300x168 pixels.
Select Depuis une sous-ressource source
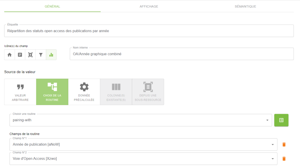(148, 92)
